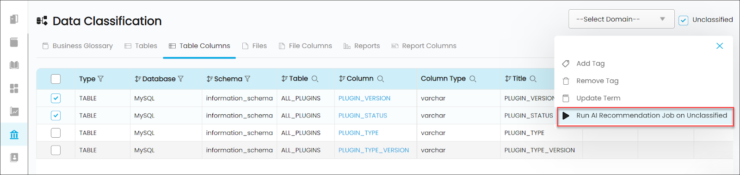Close the actions popup with X
740x175 pixels.
point(720,46)
